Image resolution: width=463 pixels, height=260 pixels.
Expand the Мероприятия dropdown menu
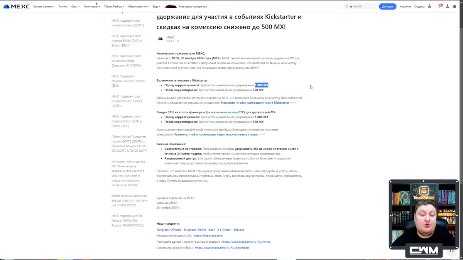[139, 7]
